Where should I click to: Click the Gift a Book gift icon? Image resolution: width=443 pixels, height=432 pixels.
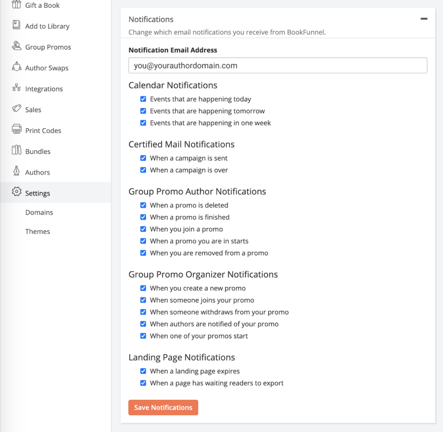tap(16, 4)
